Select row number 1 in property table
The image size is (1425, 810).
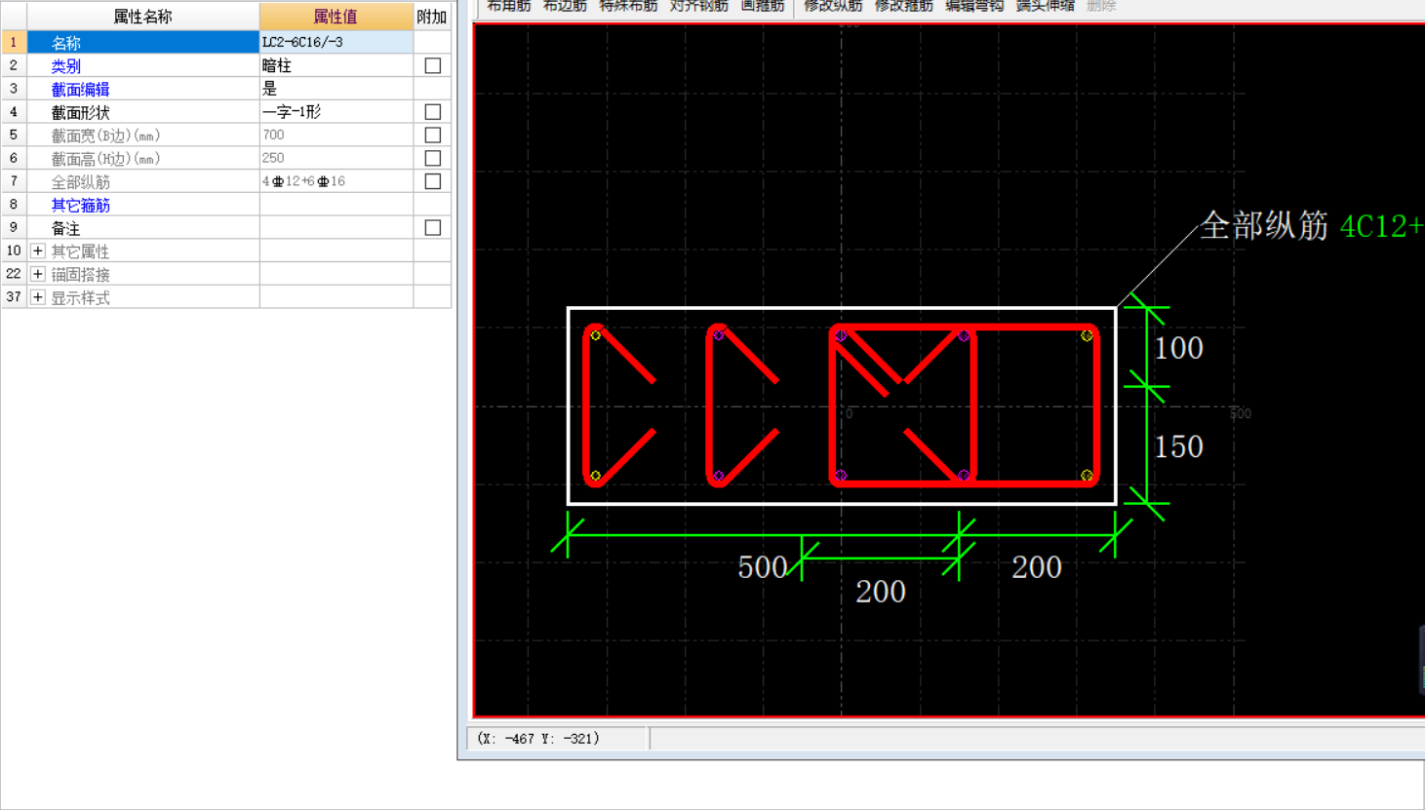(x=14, y=43)
